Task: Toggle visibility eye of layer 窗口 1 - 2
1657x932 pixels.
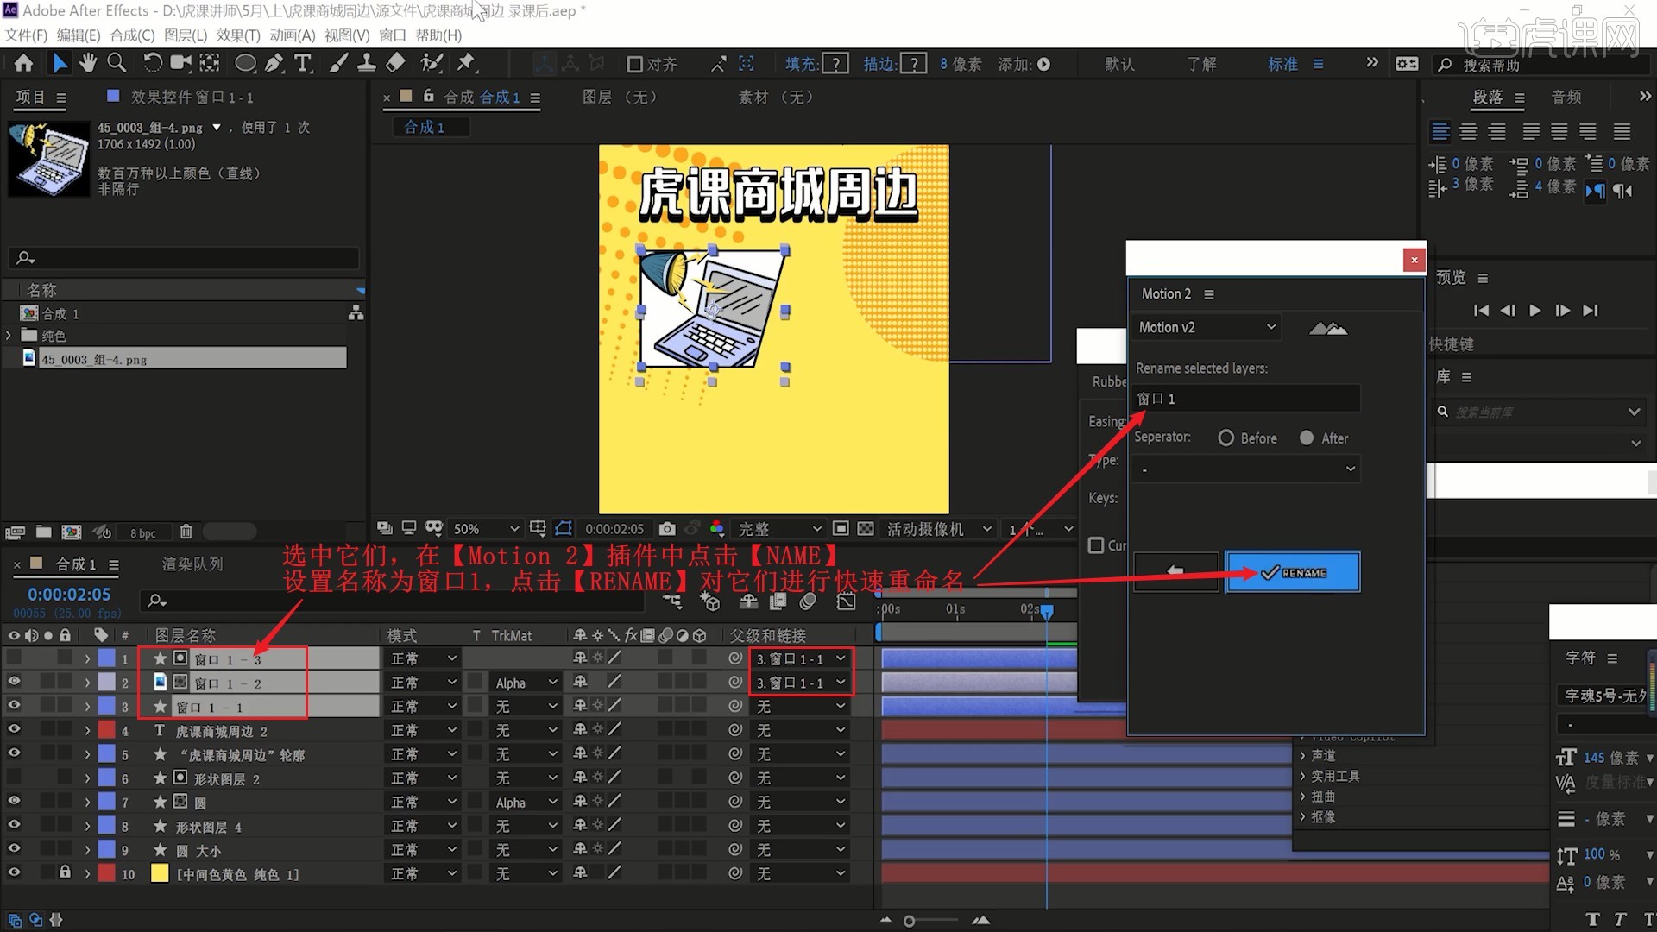Action: [x=14, y=682]
